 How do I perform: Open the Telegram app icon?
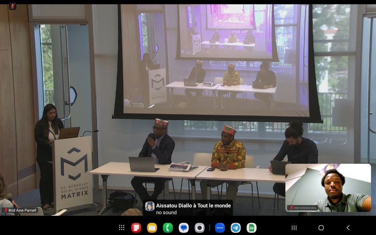pos(236,228)
